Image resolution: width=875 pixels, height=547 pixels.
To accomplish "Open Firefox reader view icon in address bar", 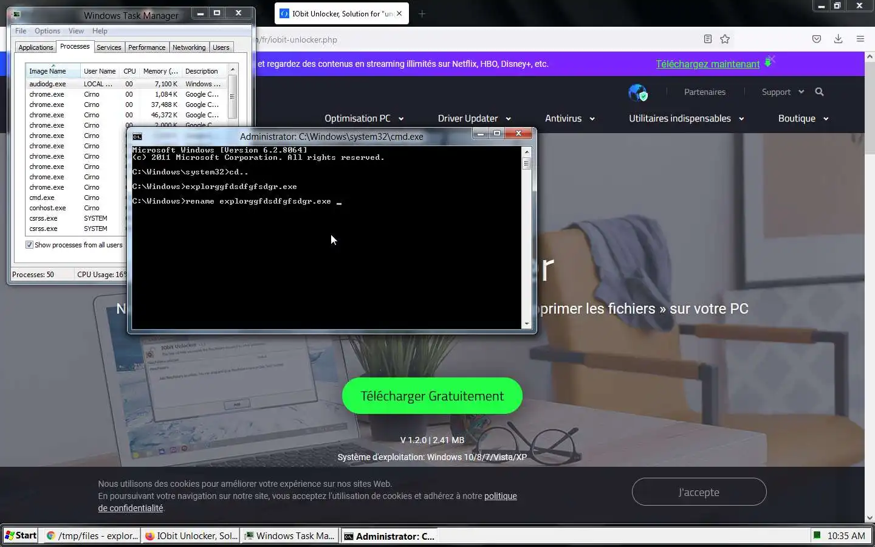I will coord(707,39).
